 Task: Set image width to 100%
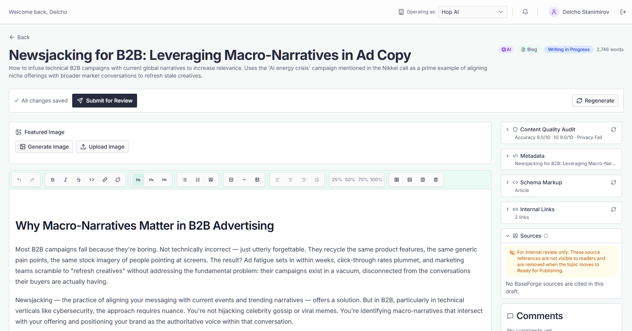click(376, 180)
